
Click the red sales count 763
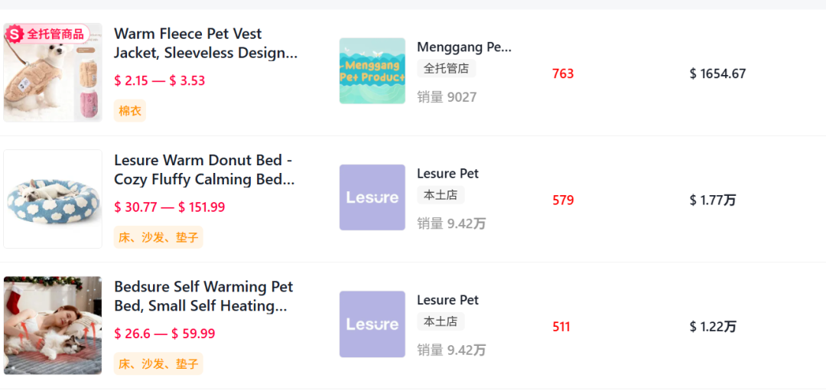point(563,73)
